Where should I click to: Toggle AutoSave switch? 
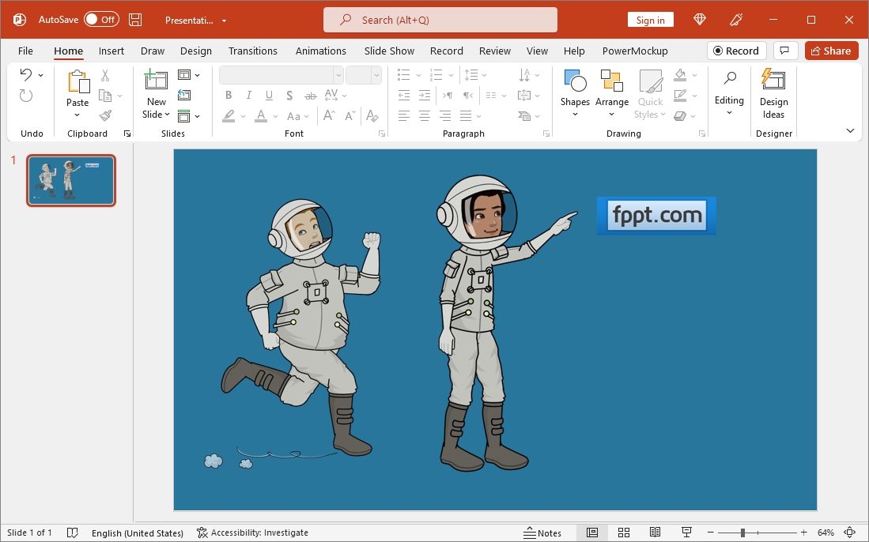click(x=101, y=20)
